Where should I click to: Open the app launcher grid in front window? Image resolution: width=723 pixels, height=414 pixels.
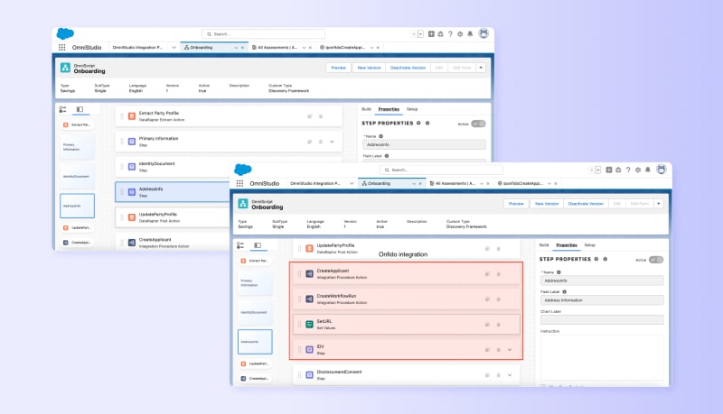(239, 183)
